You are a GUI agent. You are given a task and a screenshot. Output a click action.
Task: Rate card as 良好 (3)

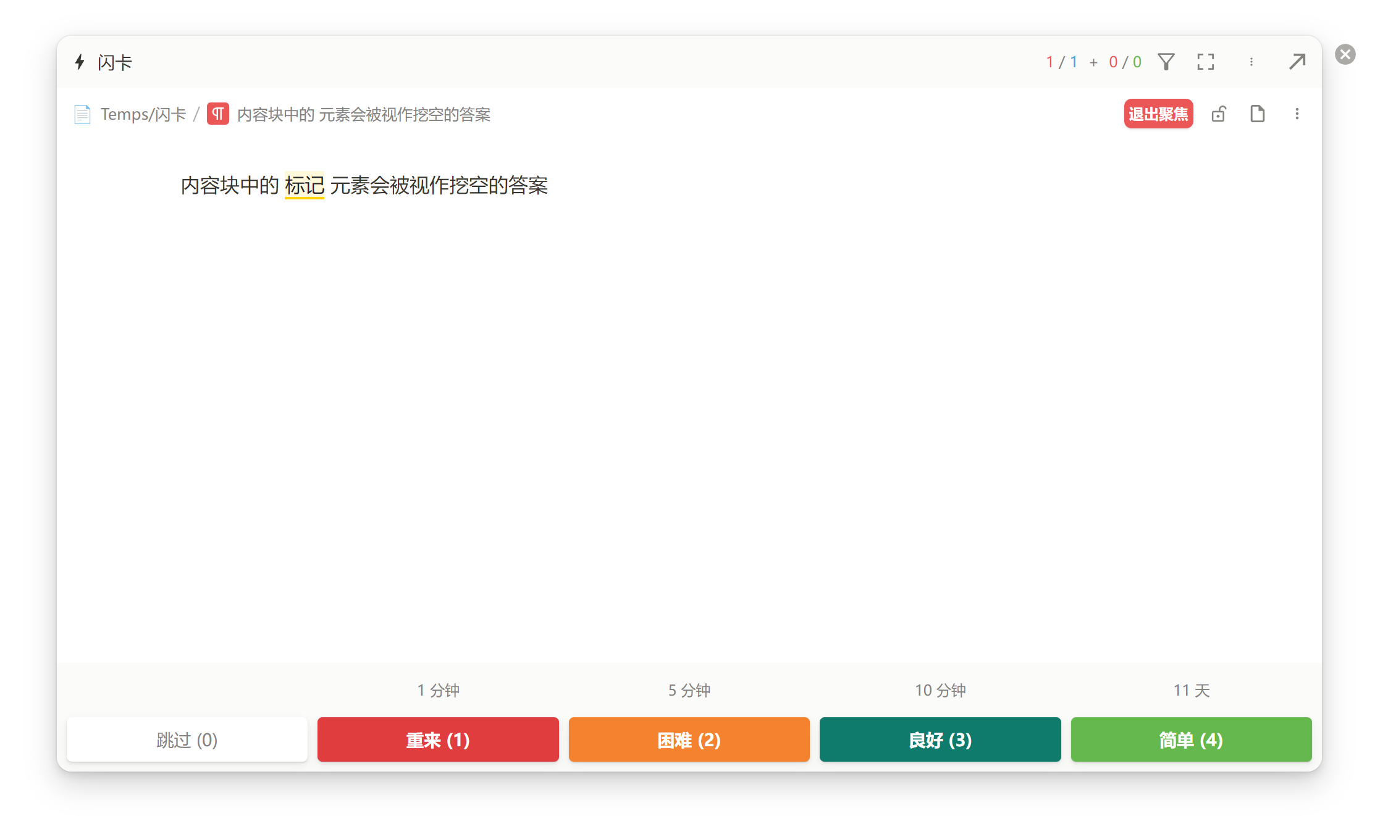(940, 739)
